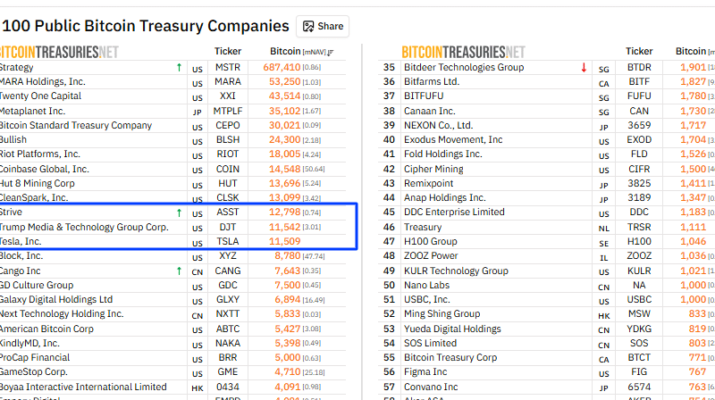Click the green up arrow beside Strategy

[x=179, y=68]
